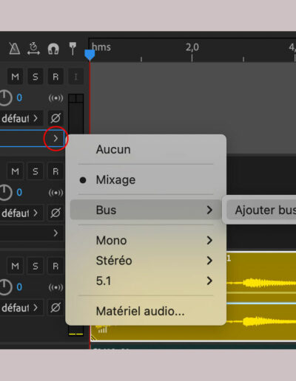Click the stopwatch time-stretch icon
The image size is (296, 381).
pyautogui.click(x=33, y=48)
